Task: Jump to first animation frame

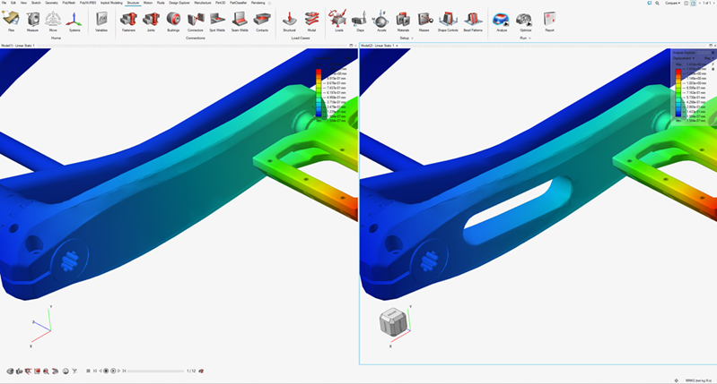Action: 94,371
